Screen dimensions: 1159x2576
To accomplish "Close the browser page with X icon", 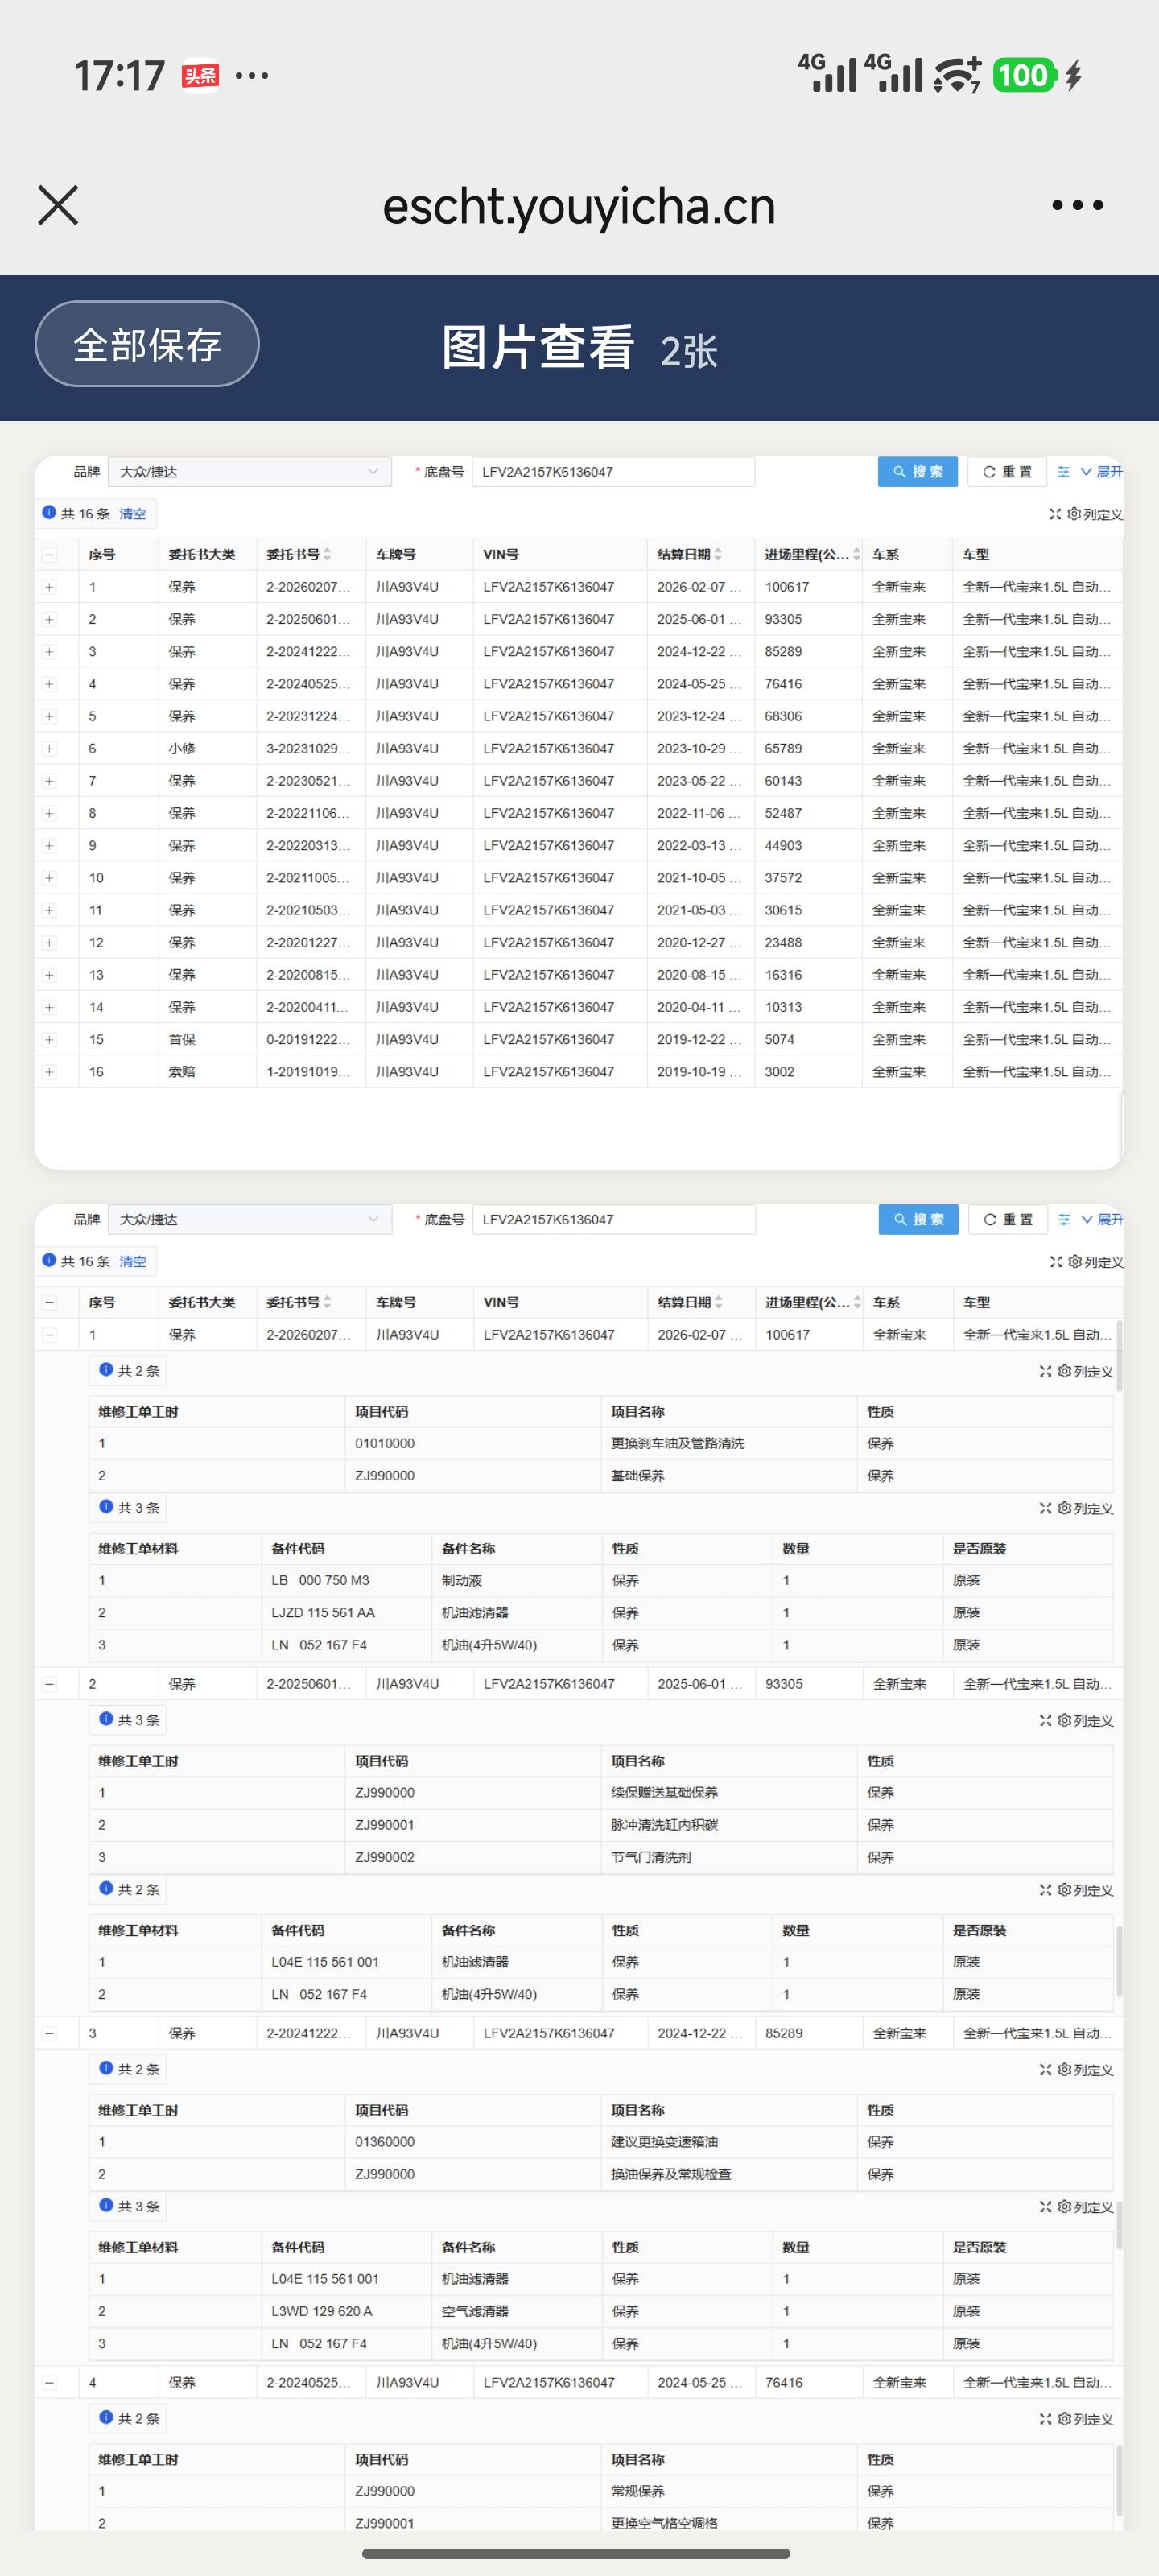I will tap(58, 205).
